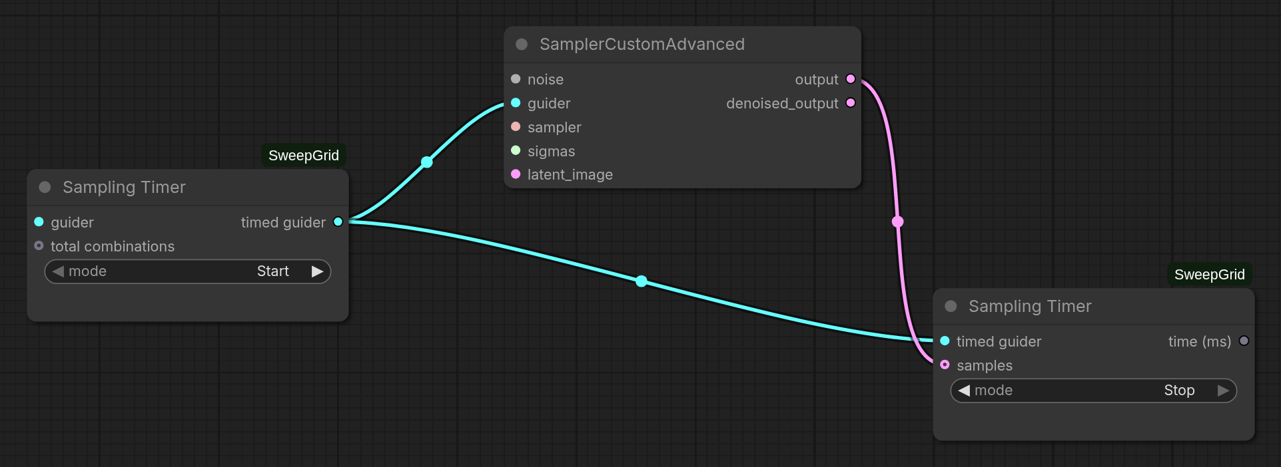
Task: Select the right Sampling Timer title text
Action: tap(1030, 306)
